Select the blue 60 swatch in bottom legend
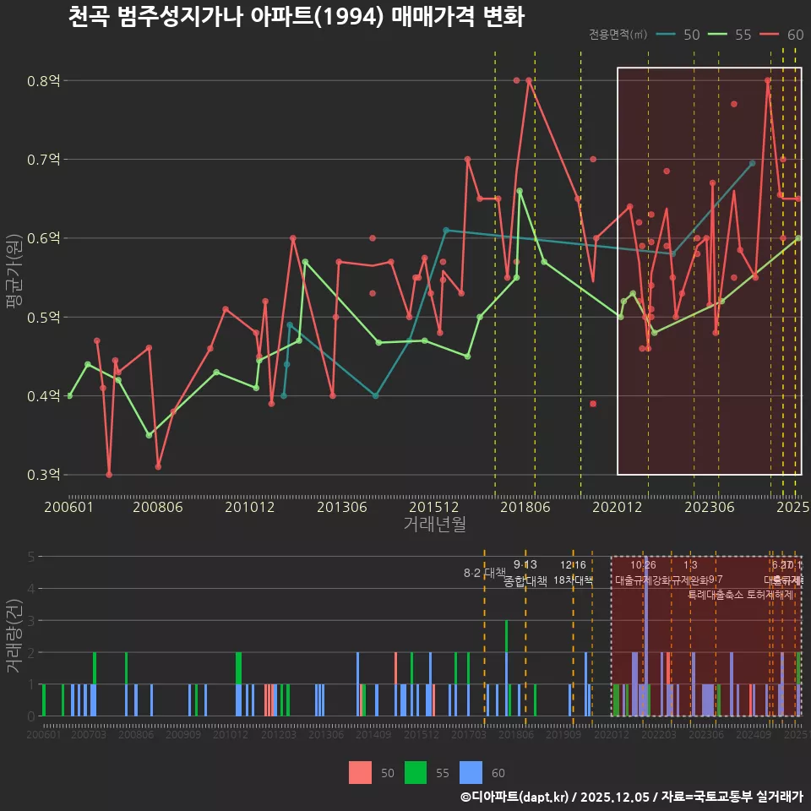811x811 pixels. (x=471, y=772)
